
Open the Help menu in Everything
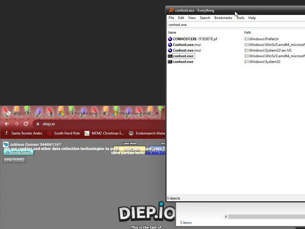click(x=252, y=18)
